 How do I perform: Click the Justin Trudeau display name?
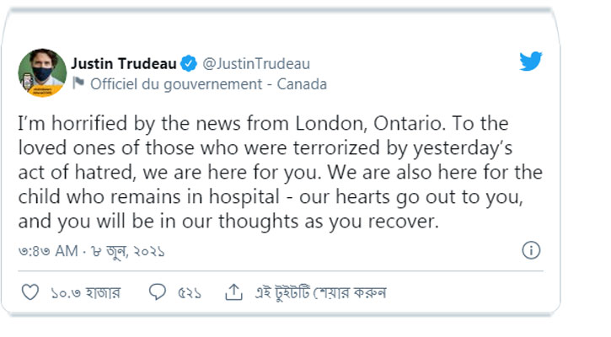click(124, 64)
